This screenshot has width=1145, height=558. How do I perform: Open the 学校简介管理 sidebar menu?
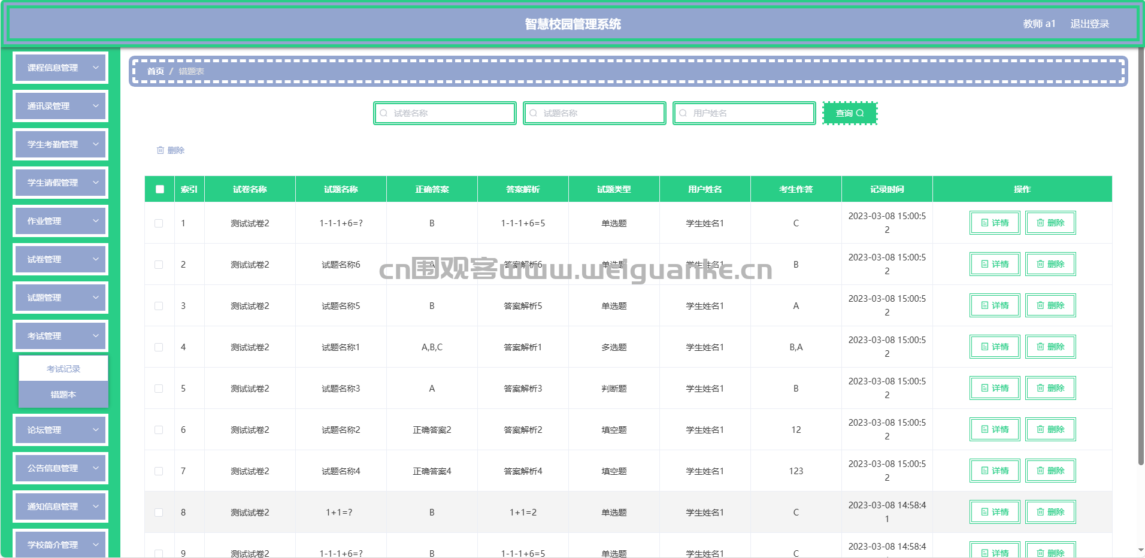(60, 544)
